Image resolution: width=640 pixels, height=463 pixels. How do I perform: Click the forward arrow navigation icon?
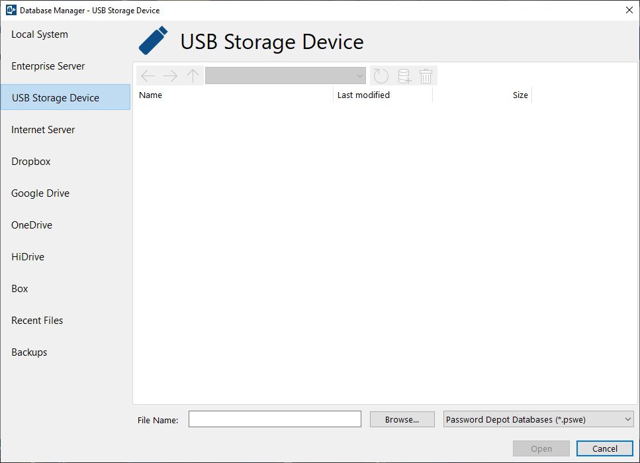click(x=170, y=76)
